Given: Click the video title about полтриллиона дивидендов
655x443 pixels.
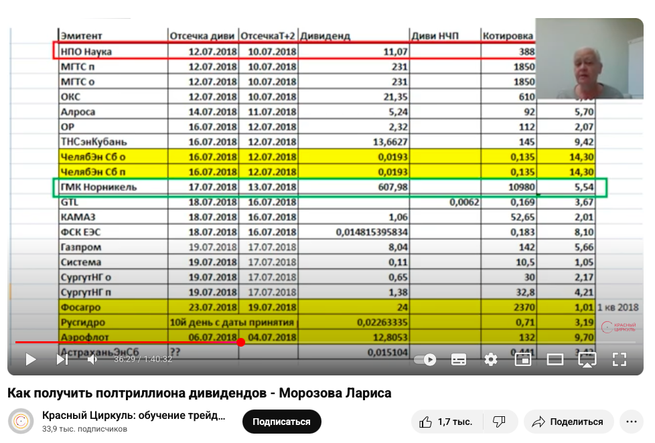Looking at the screenshot, I should point(200,393).
